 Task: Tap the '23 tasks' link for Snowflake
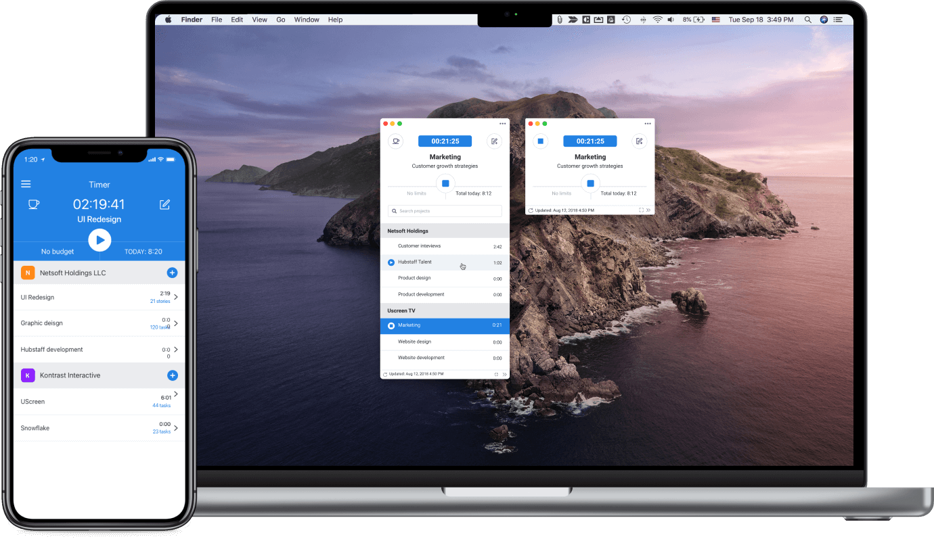coord(162,431)
